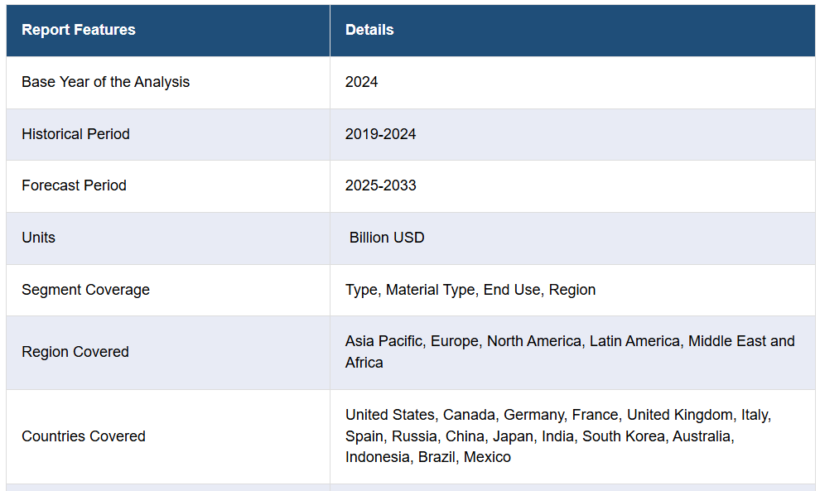
Task: Select the Units row label
Action: pyautogui.click(x=39, y=238)
